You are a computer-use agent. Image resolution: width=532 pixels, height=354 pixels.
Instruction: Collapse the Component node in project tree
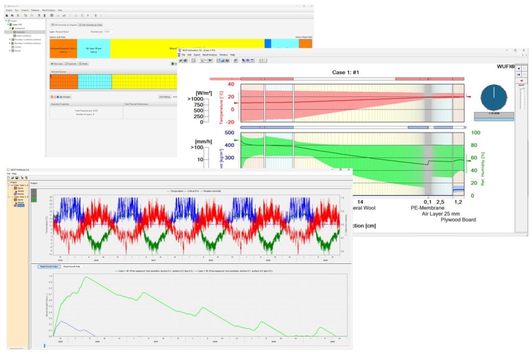[x=9, y=28]
